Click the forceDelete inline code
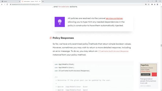This screenshot has width=162, height=91. [64, 7]
